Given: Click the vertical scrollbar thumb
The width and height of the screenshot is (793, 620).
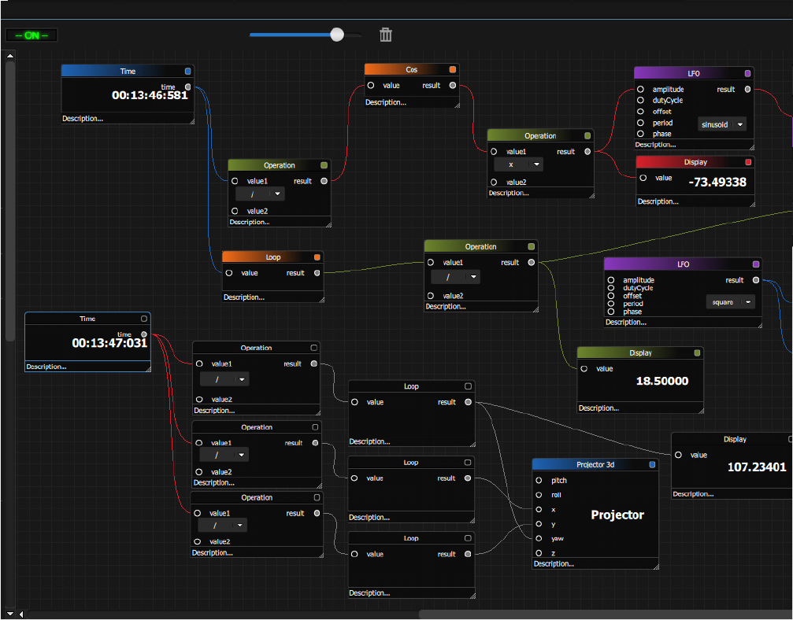Looking at the screenshot, I should tap(10, 201).
